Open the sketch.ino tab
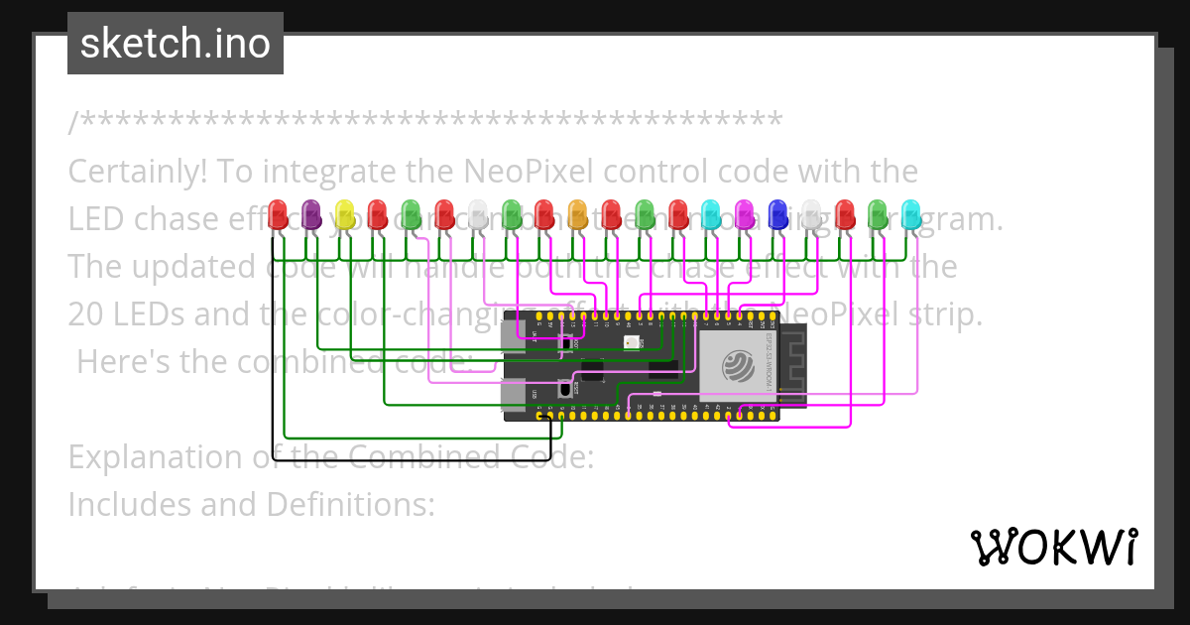 coord(175,43)
